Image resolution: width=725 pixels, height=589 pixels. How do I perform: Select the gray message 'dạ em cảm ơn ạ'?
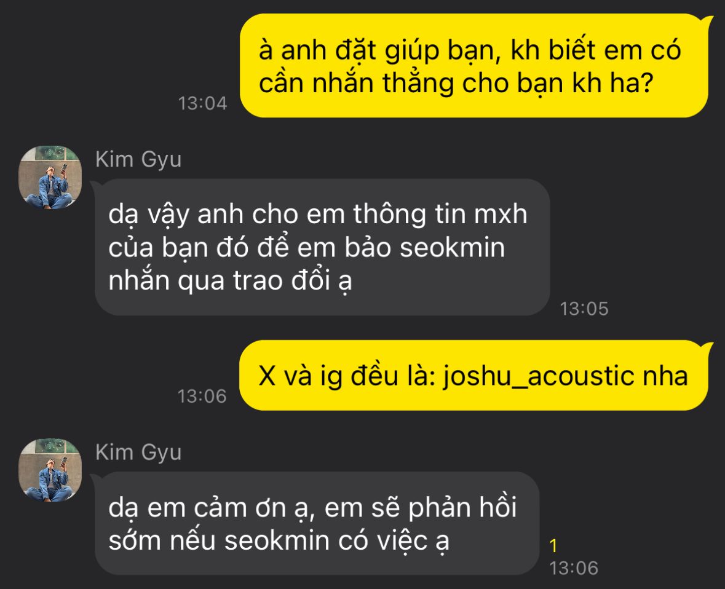tap(316, 523)
